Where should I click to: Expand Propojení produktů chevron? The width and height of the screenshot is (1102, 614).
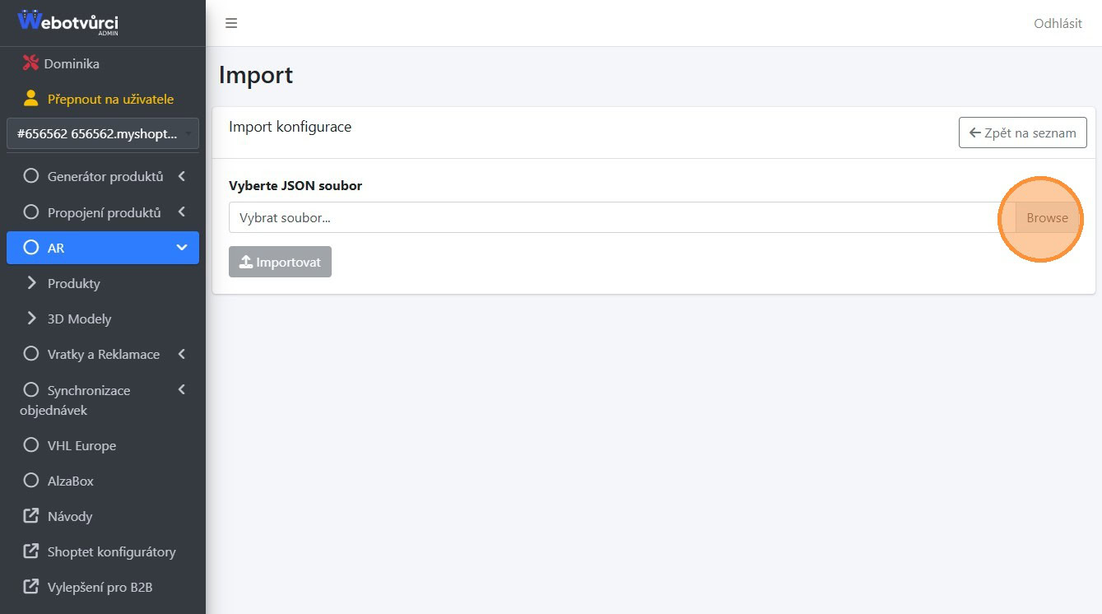pos(182,212)
